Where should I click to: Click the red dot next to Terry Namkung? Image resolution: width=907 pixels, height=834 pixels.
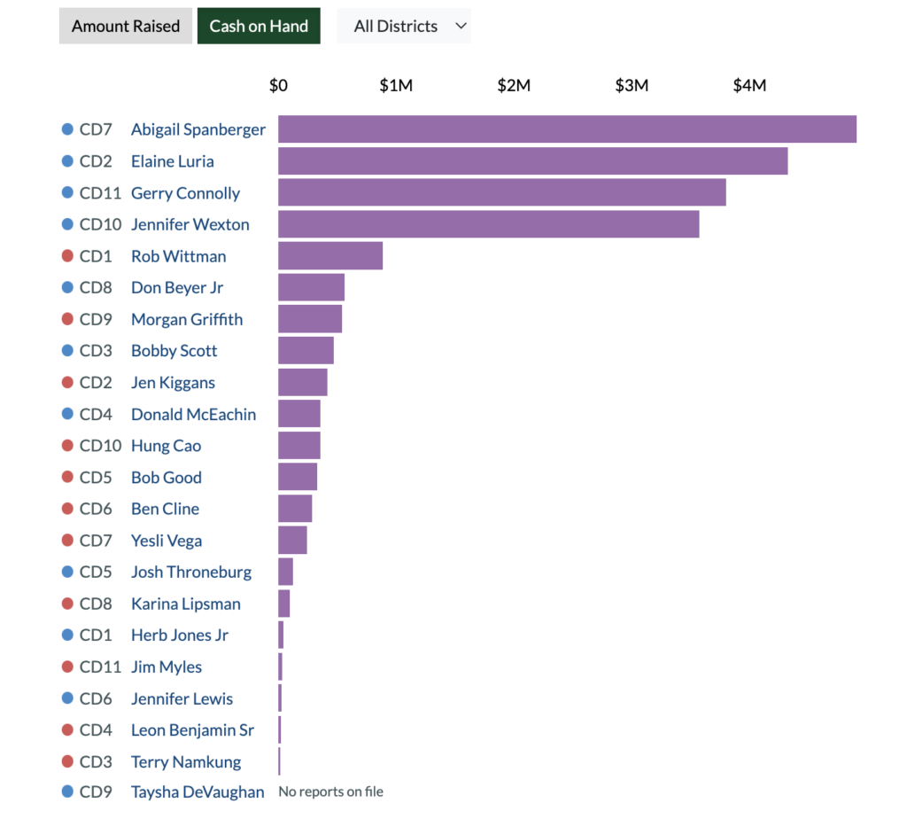(x=67, y=761)
